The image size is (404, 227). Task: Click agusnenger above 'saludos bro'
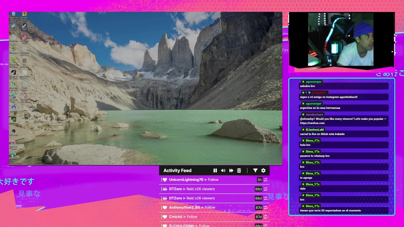[x=314, y=82]
